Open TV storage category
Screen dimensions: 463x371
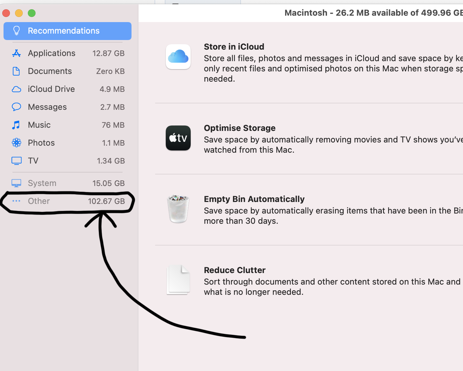tap(68, 161)
